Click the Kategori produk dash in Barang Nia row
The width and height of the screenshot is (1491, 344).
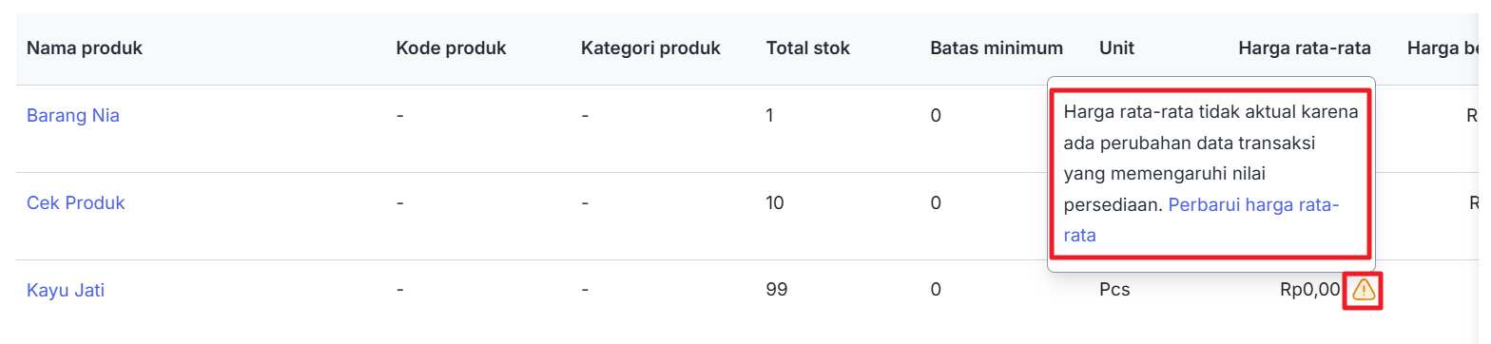tap(585, 116)
